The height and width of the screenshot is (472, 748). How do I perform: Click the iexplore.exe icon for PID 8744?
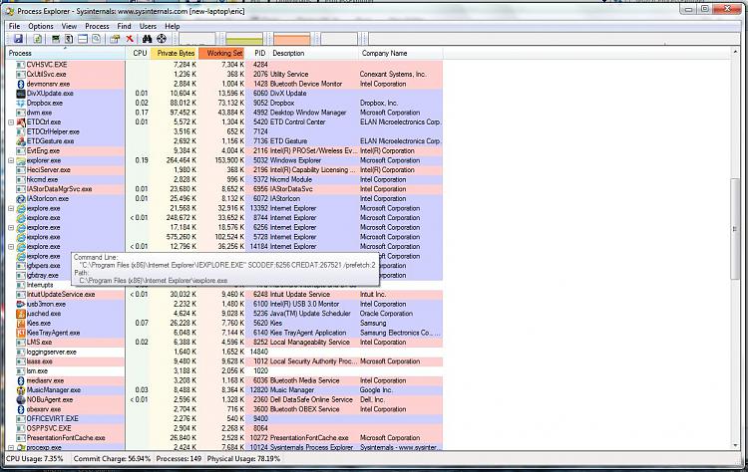(x=21, y=218)
